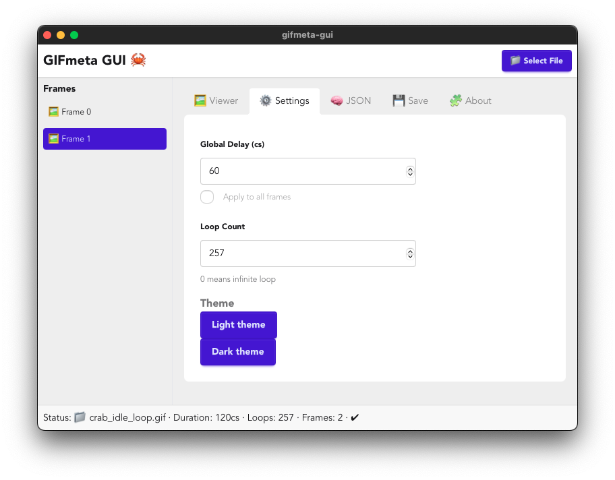
Task: Click the Loop Count stepper down arrow
Action: [410, 257]
